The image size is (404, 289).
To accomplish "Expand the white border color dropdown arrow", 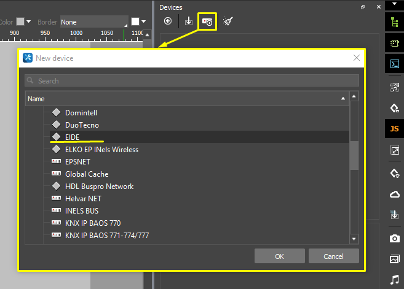I will [x=143, y=22].
